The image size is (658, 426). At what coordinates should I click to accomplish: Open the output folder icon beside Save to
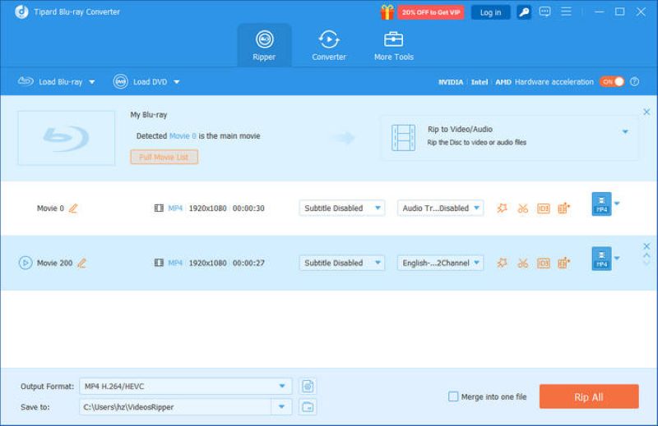pos(308,406)
